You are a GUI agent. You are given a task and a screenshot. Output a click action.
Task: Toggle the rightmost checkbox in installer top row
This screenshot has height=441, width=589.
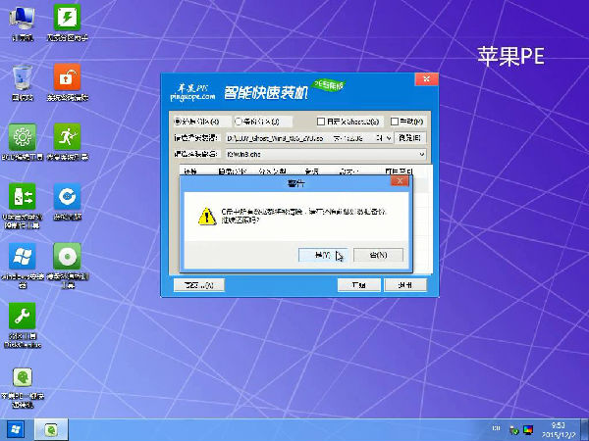coord(395,122)
